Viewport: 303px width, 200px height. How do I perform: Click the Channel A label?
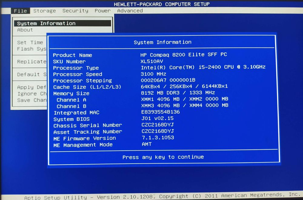[72, 100]
